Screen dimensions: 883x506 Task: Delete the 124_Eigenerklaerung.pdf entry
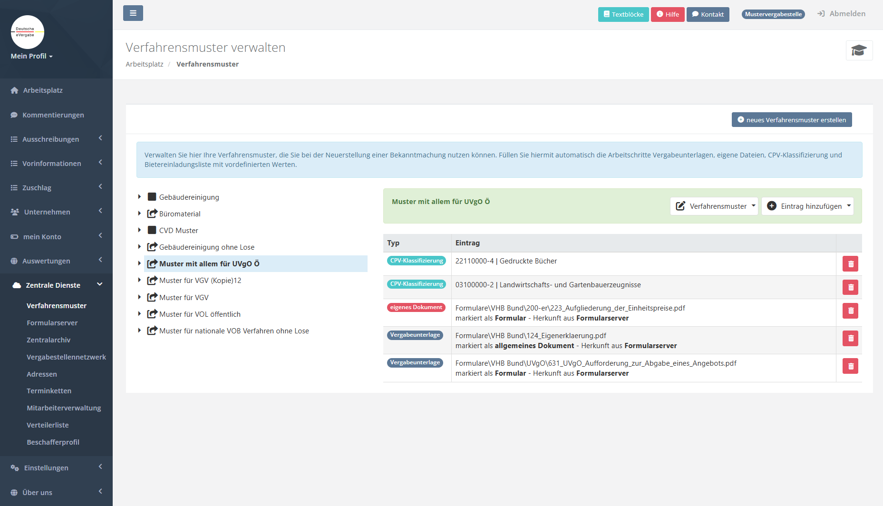click(850, 339)
